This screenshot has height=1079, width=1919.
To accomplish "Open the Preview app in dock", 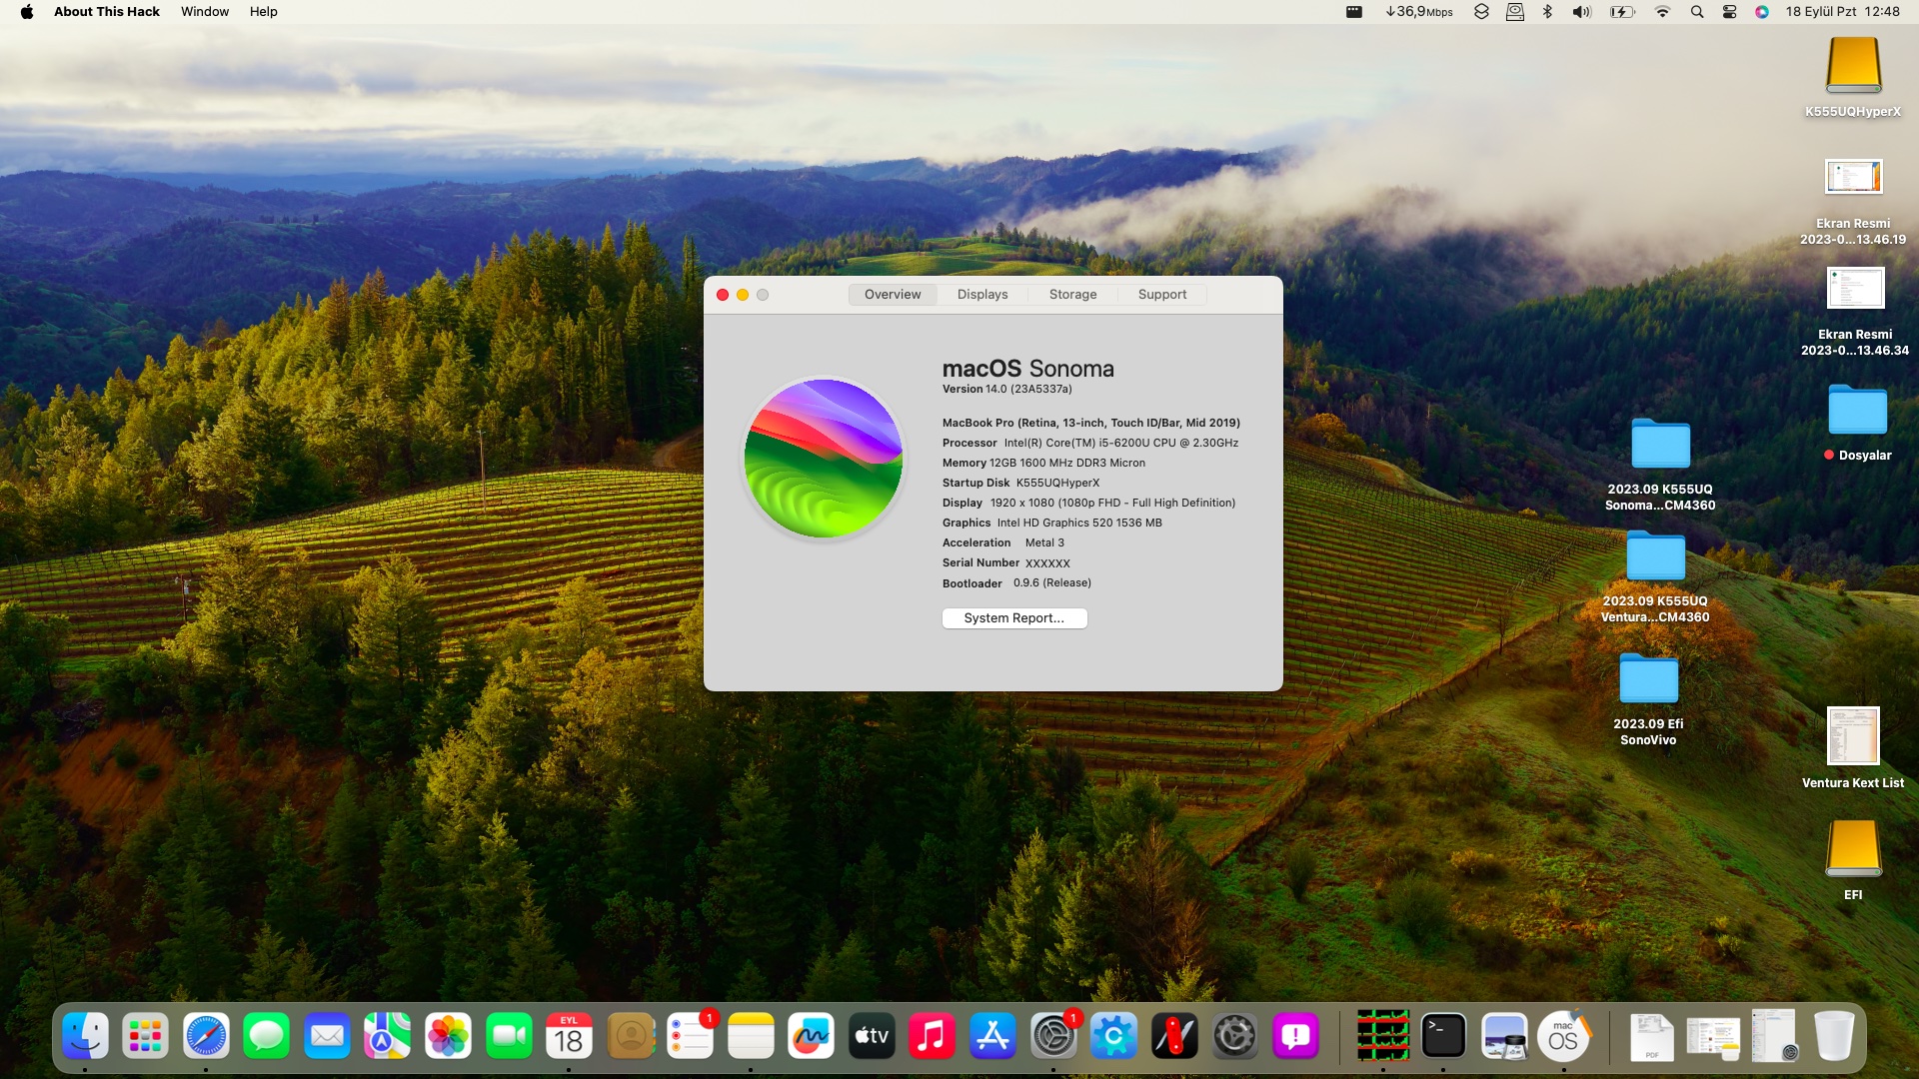I will click(1503, 1036).
